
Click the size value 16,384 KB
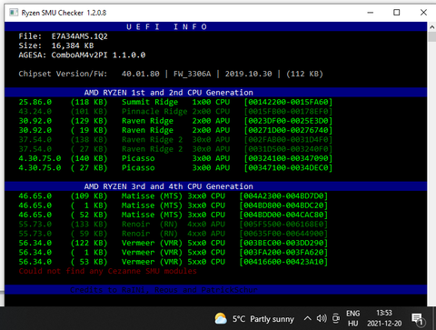click(x=73, y=45)
